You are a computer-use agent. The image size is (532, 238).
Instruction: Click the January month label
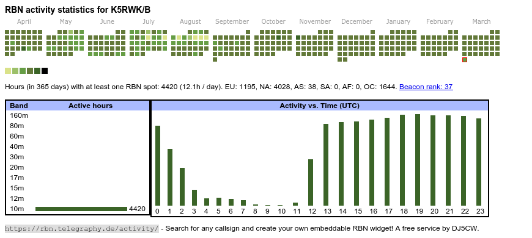(x=398, y=22)
